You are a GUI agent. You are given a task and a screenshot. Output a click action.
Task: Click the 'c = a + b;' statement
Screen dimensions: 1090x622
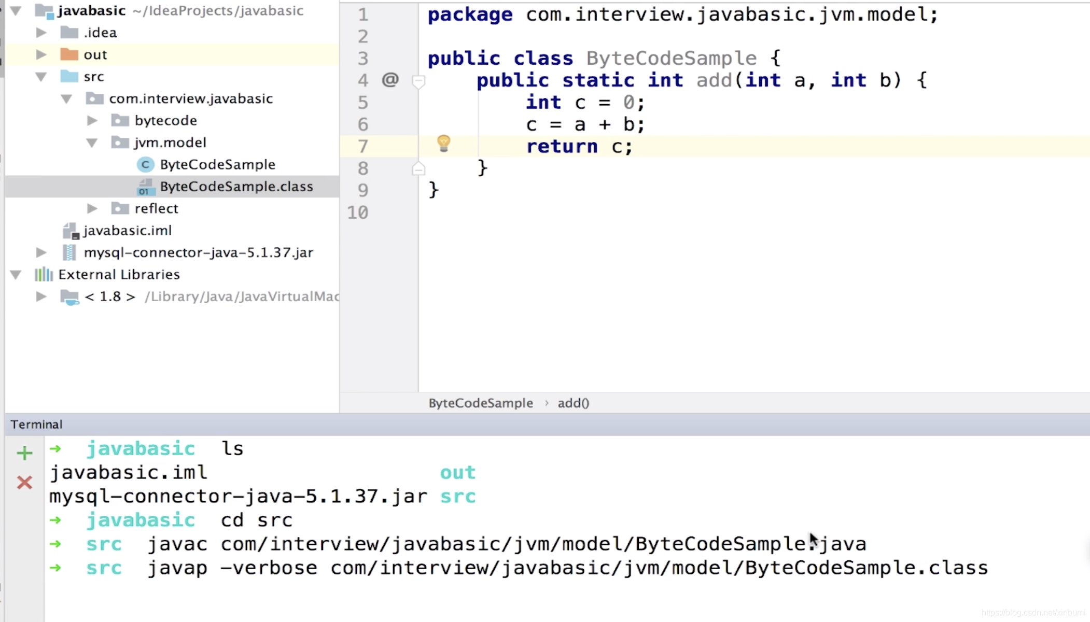pos(585,124)
